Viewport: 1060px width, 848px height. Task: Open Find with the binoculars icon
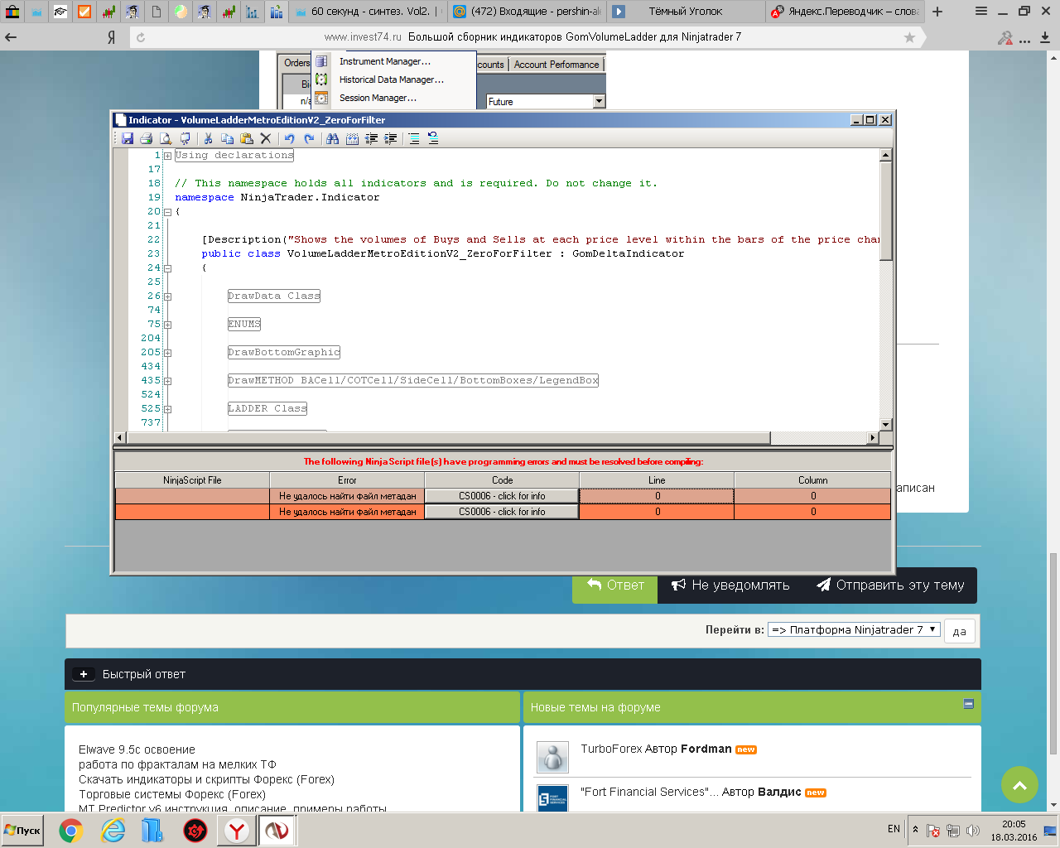(332, 138)
